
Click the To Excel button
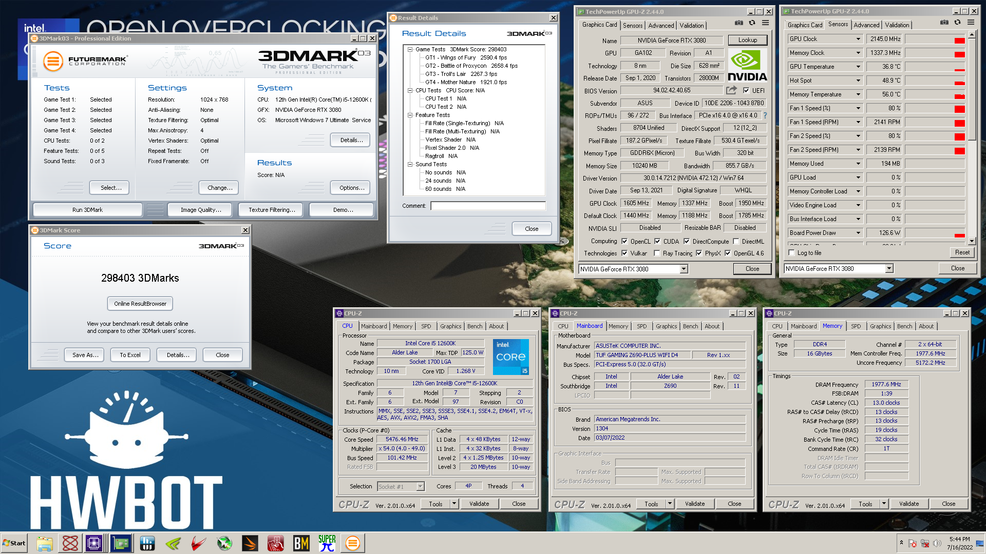pyautogui.click(x=130, y=355)
